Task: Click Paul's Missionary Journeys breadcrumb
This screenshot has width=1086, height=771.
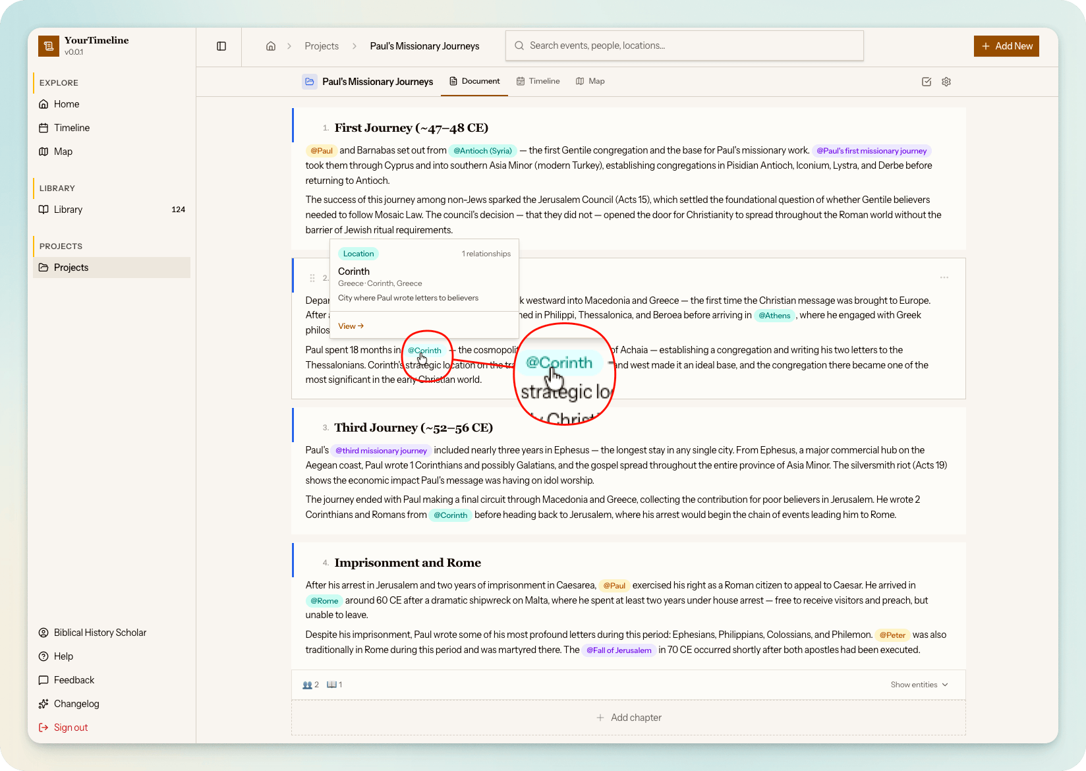Action: coord(424,46)
